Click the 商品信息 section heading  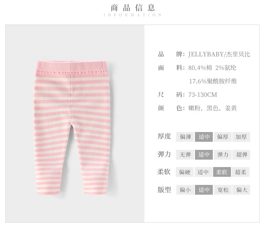[x=133, y=8]
